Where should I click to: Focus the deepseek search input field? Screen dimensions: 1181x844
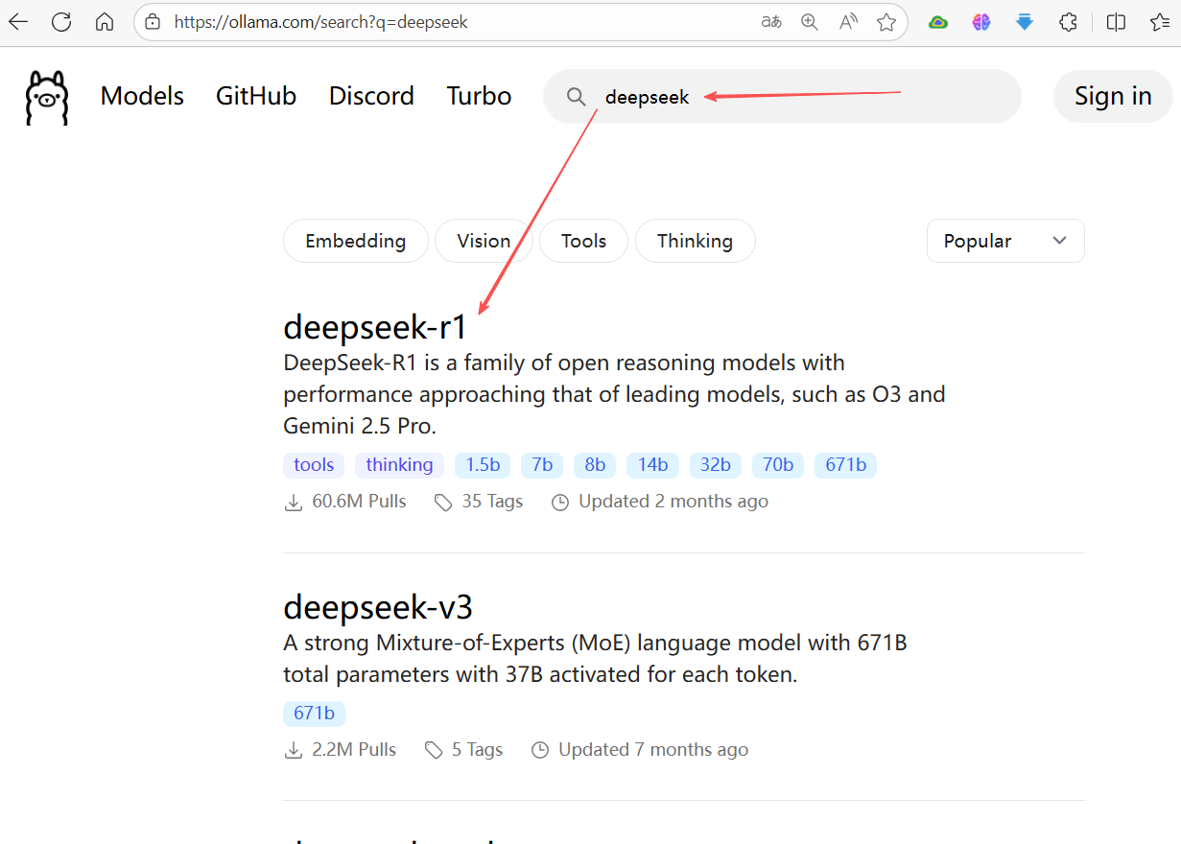point(782,96)
